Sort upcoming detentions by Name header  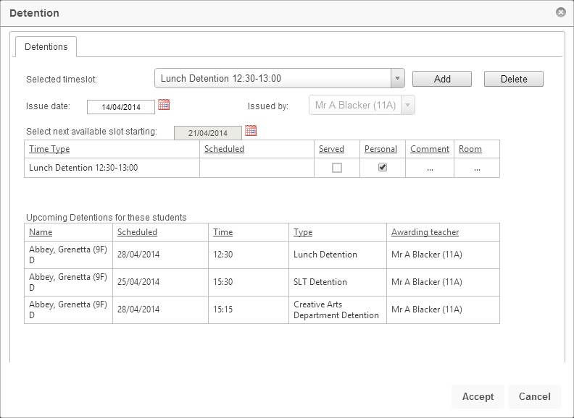(x=41, y=232)
